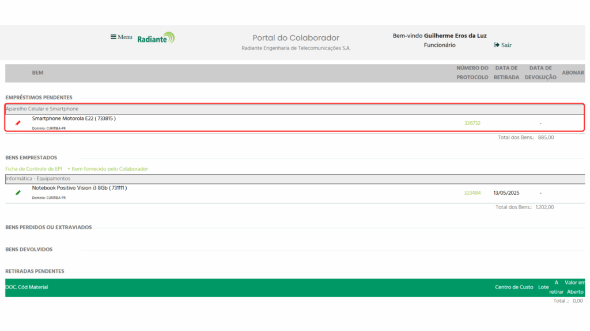Click the Radiante logo
Viewport: 590px width, 331px height.
156,39
